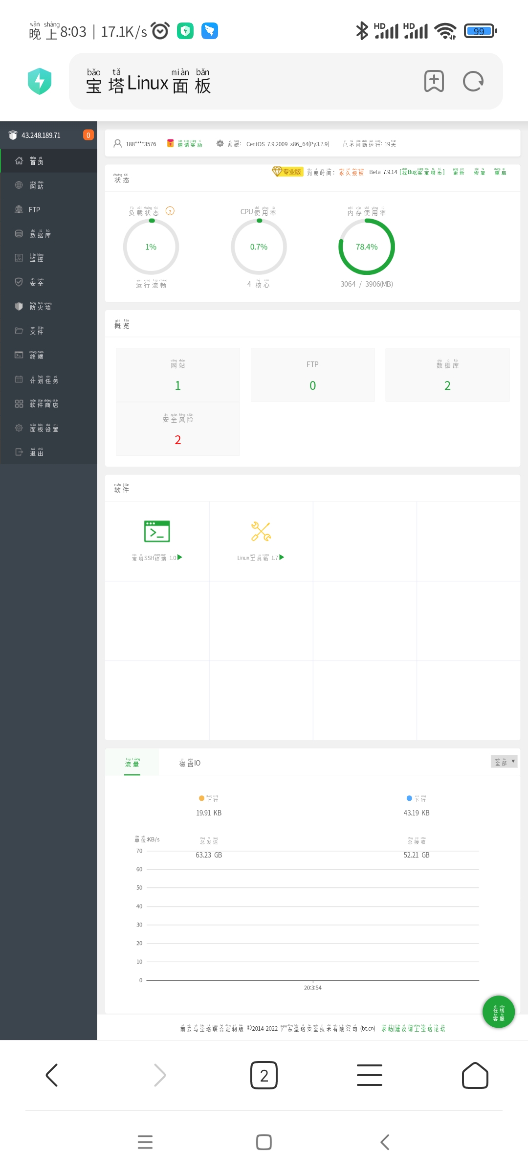528x1174 pixels.
Task: Click the 计划任务 scheduled tasks icon
Action: pos(19,379)
